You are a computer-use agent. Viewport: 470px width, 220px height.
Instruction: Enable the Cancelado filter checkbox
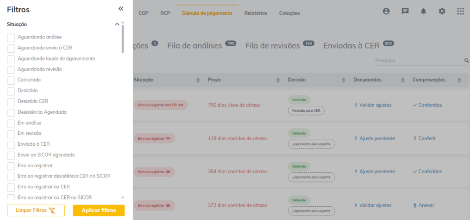11,80
